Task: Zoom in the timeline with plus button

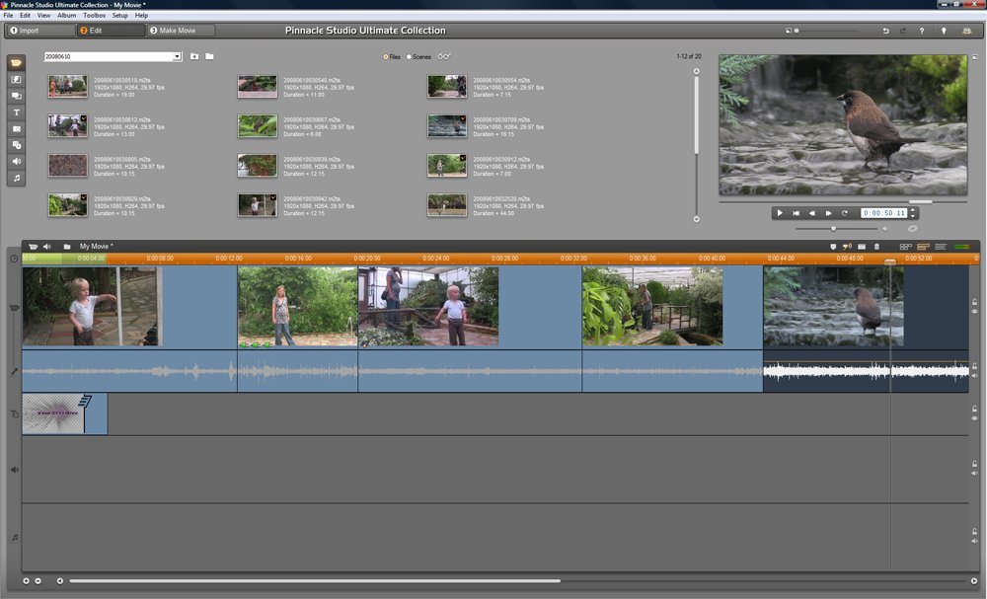Action: point(27,581)
